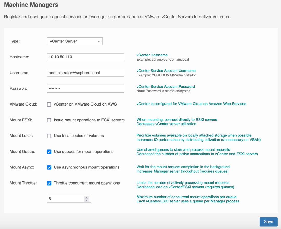Click the Username input field
This screenshot has height=229, width=281.
85,73
